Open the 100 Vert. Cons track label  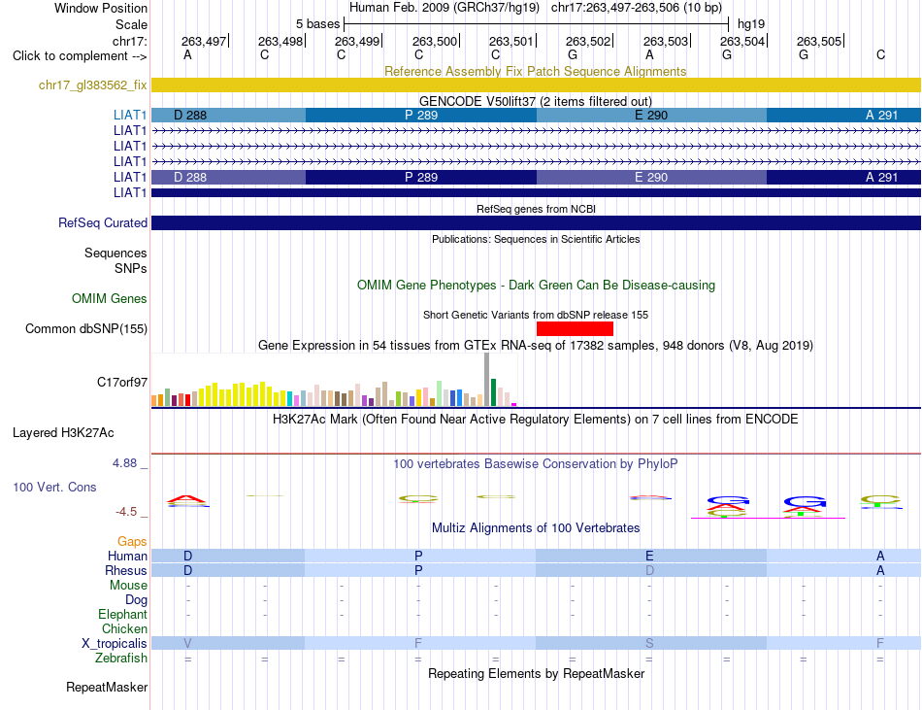(x=54, y=487)
